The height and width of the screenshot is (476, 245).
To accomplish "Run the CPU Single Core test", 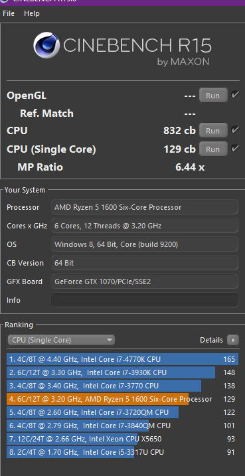I will [x=213, y=149].
